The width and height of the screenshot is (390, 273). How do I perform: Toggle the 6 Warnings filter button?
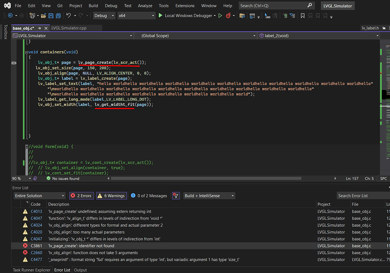[x=112, y=196]
